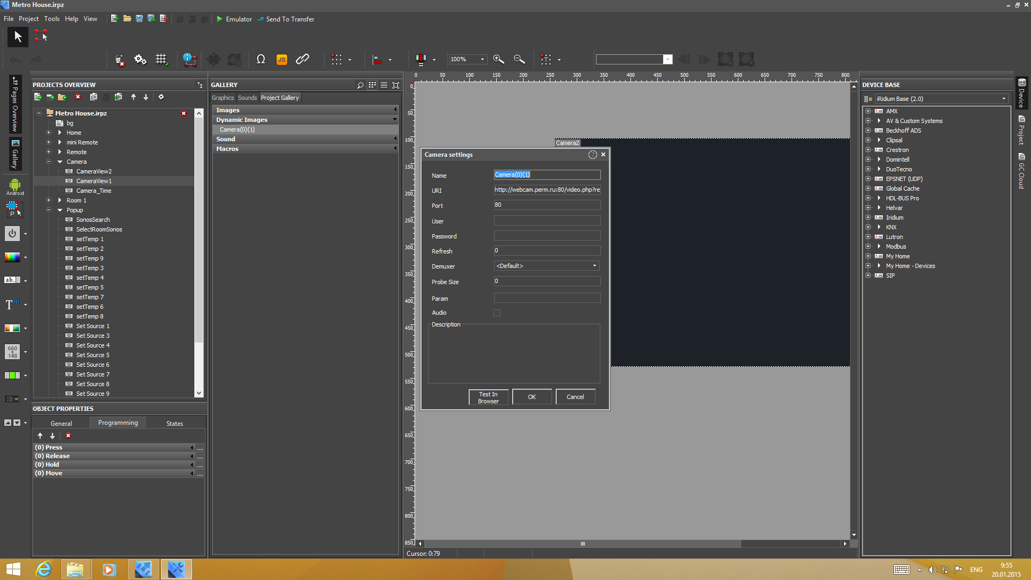Switch gallery to list view

[x=384, y=85]
